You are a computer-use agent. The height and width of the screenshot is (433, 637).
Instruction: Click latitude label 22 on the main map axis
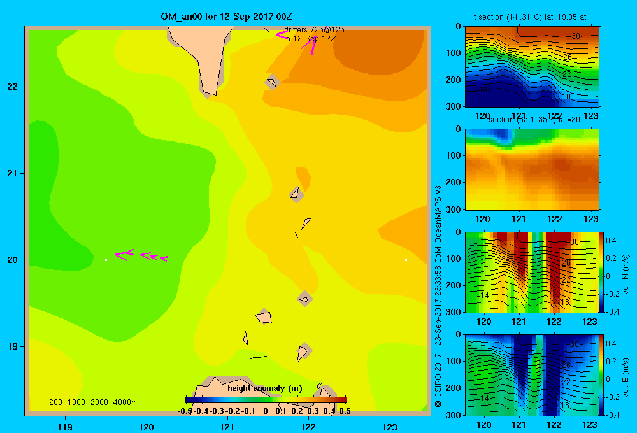(13, 87)
